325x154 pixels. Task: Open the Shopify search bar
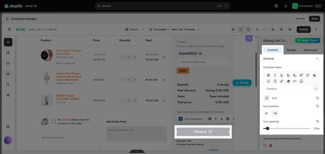tap(162, 6)
